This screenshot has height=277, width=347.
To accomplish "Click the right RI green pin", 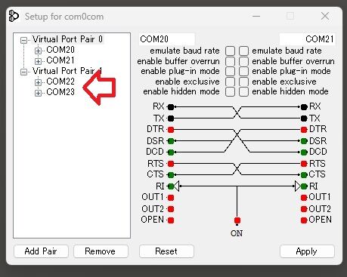I will point(304,186).
